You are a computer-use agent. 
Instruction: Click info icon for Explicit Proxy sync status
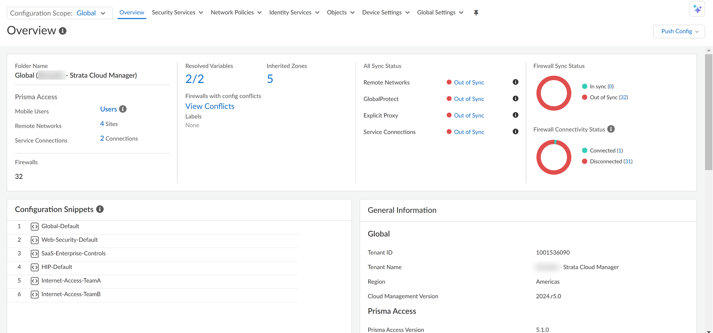pos(515,115)
